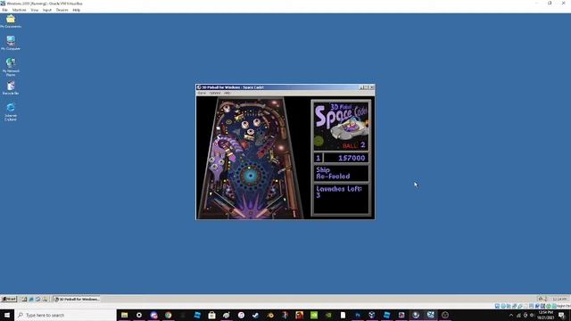This screenshot has height=321, width=571.
Task: Click the glowing blue wormhole center of table
Action: coord(250,176)
